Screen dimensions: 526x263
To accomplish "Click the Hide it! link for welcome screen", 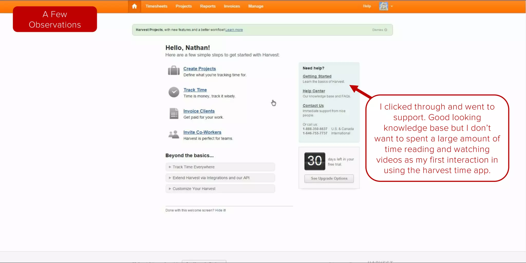I will coord(220,210).
